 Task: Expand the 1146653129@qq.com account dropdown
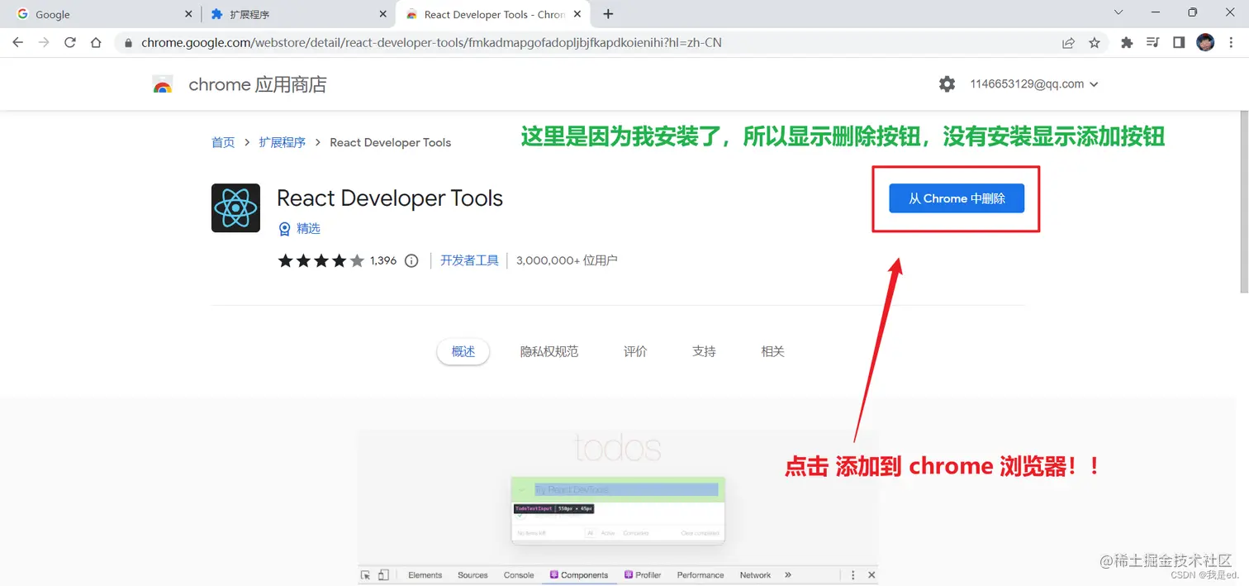pyautogui.click(x=1095, y=83)
